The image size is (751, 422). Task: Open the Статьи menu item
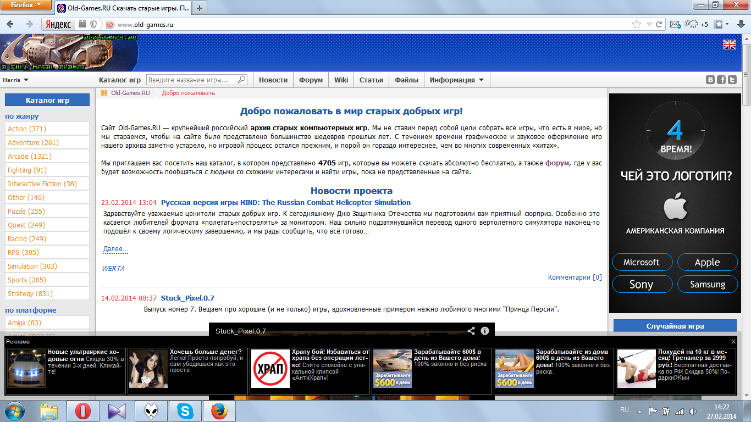tap(371, 80)
